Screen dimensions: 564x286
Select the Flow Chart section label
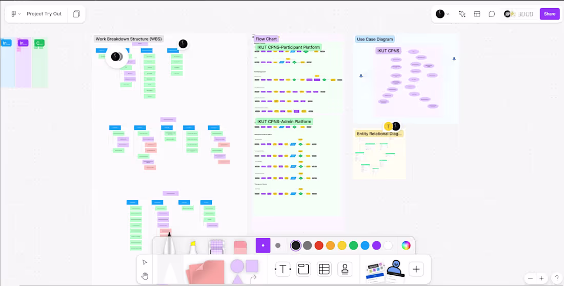[266, 39]
